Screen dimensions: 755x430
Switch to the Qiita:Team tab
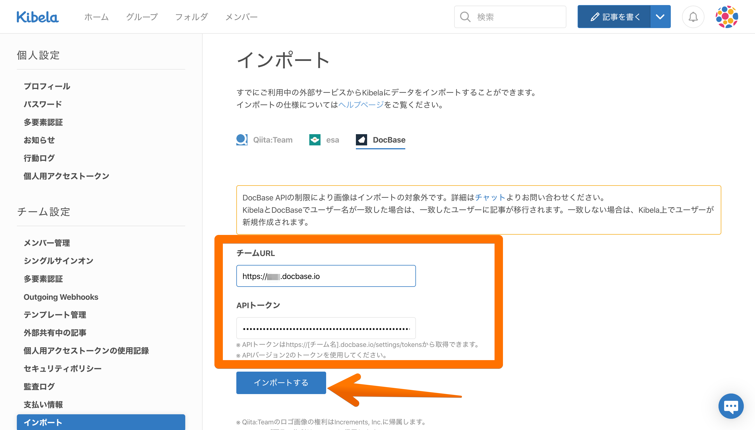(273, 140)
